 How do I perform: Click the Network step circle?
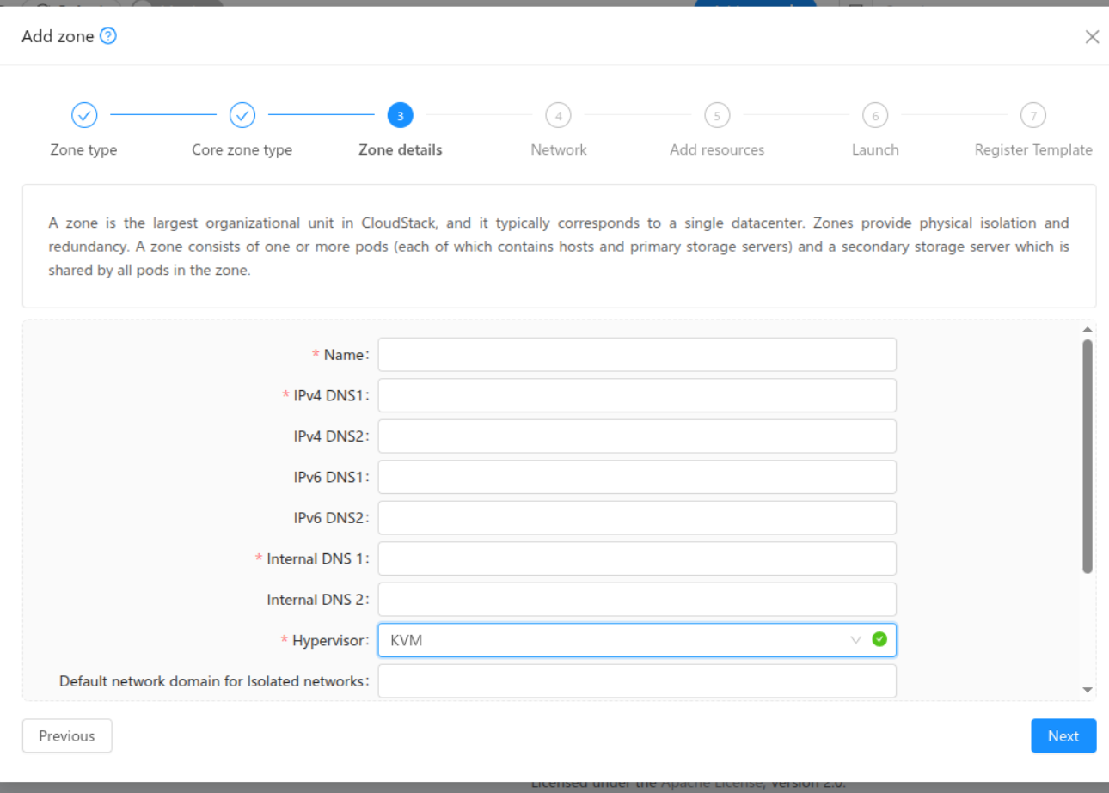coord(558,114)
